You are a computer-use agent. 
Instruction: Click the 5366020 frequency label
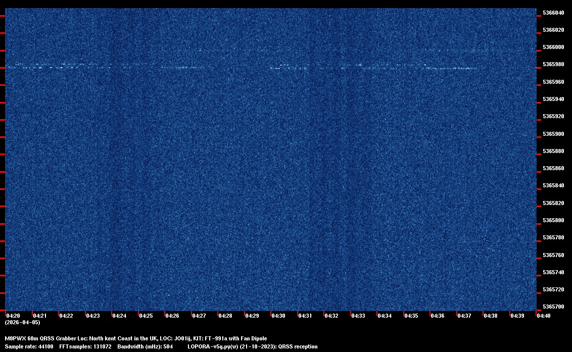pos(553,30)
